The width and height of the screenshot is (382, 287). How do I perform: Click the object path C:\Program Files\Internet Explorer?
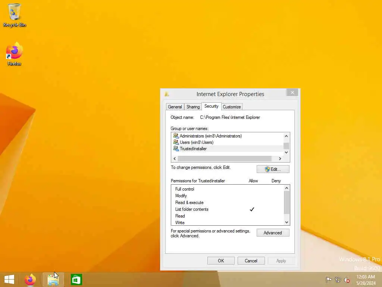tap(230, 117)
